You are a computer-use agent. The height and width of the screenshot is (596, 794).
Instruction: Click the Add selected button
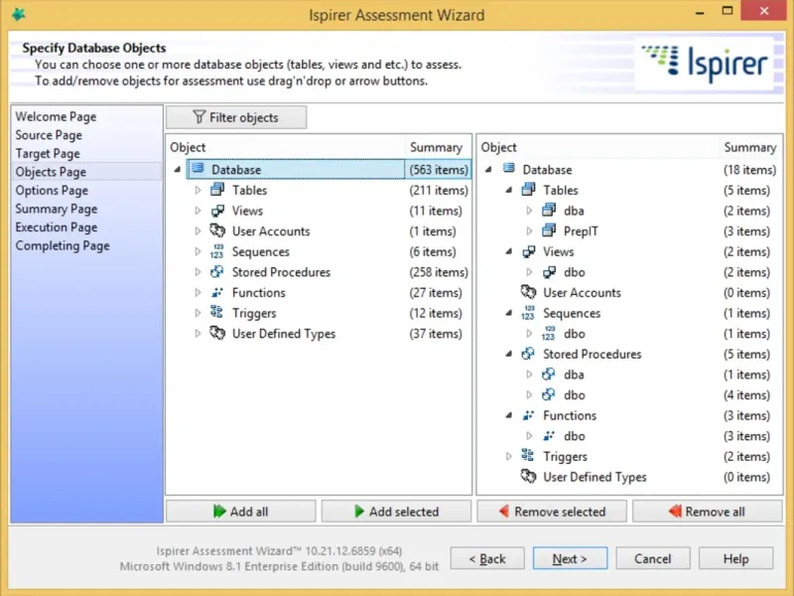396,512
